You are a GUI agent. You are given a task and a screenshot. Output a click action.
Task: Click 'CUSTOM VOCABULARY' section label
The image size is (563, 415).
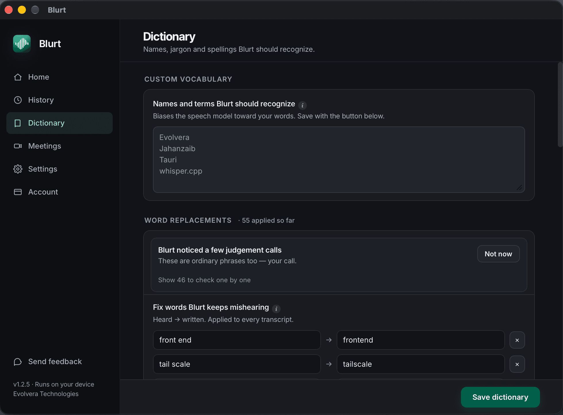[x=188, y=79]
